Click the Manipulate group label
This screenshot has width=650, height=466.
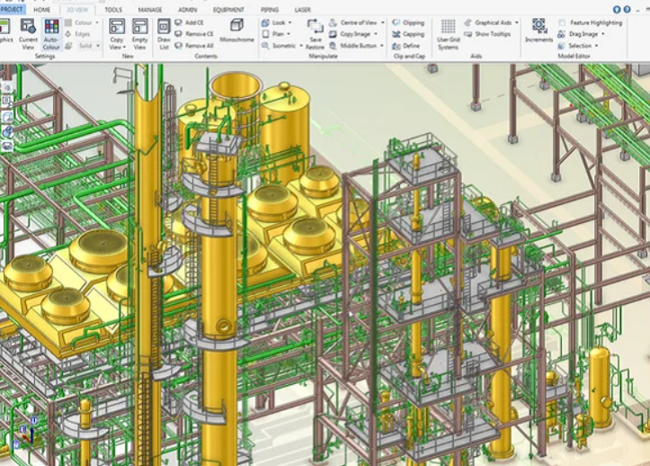point(323,56)
